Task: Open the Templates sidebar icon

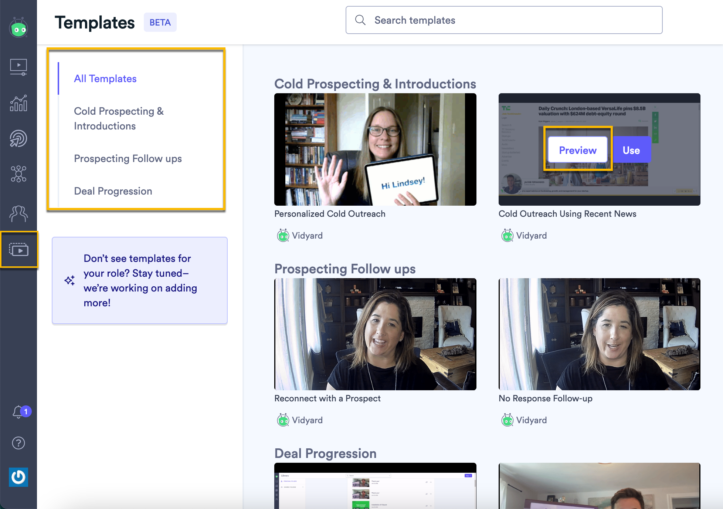Action: click(x=19, y=250)
